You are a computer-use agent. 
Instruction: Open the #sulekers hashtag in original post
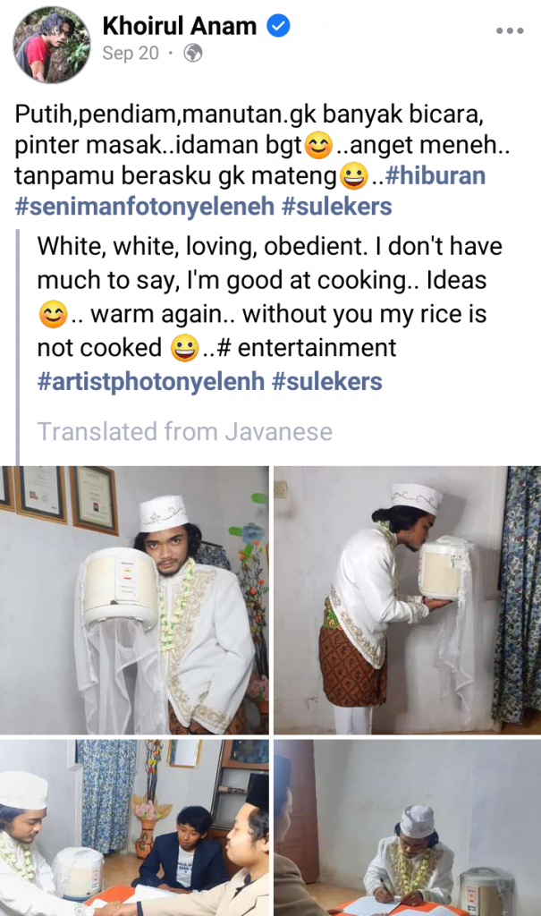tap(336, 207)
